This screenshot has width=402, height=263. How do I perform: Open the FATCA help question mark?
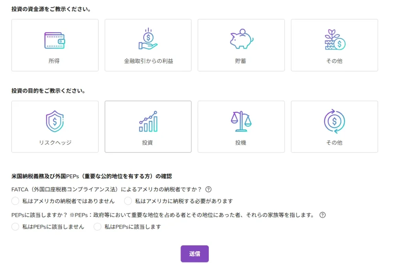(x=208, y=189)
